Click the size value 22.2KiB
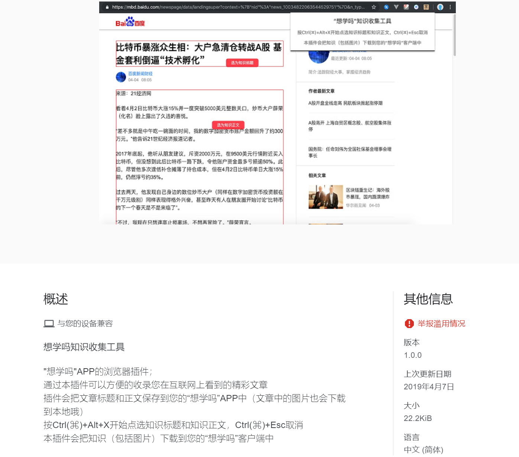Image resolution: width=519 pixels, height=457 pixels. [x=418, y=418]
